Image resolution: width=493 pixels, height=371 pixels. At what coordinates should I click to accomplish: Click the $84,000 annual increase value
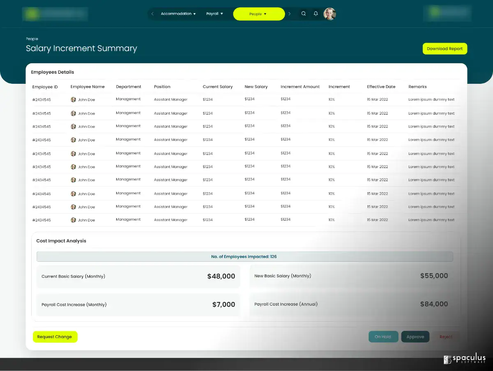click(434, 304)
